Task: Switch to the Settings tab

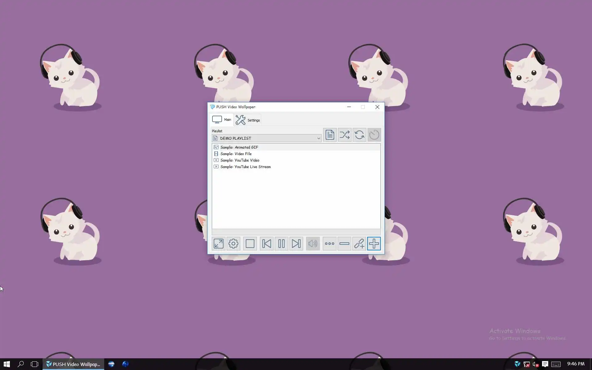Action: click(248, 120)
